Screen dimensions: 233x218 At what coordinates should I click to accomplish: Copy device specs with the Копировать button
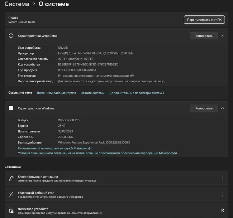(204, 36)
